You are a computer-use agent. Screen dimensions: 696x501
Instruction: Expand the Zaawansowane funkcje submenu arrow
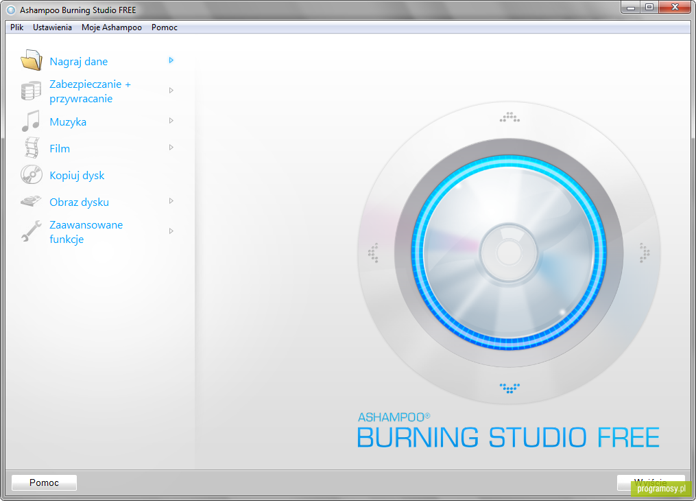(x=171, y=231)
